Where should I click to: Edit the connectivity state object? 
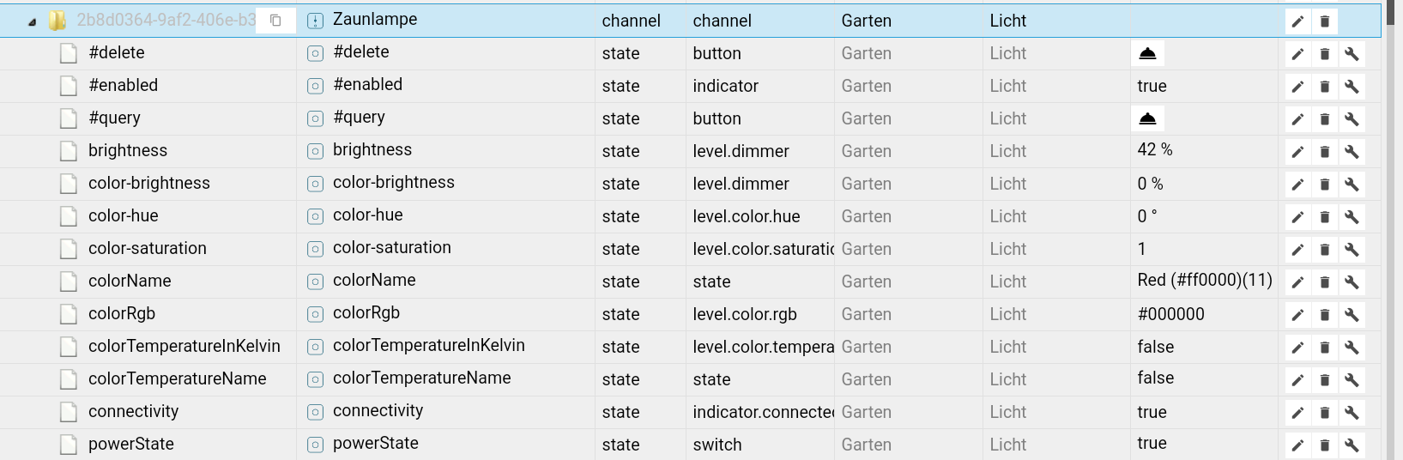point(1297,413)
